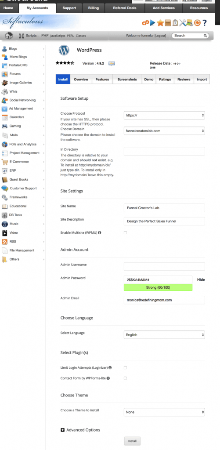Click the cPanel logo icon

click(x=145, y=23)
